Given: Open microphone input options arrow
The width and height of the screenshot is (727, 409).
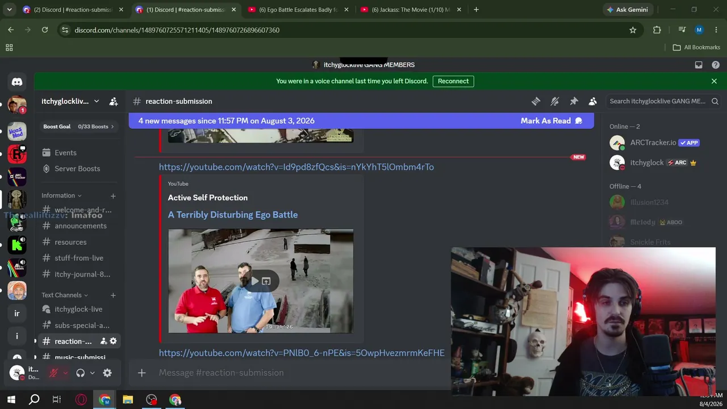Looking at the screenshot, I should (65, 373).
